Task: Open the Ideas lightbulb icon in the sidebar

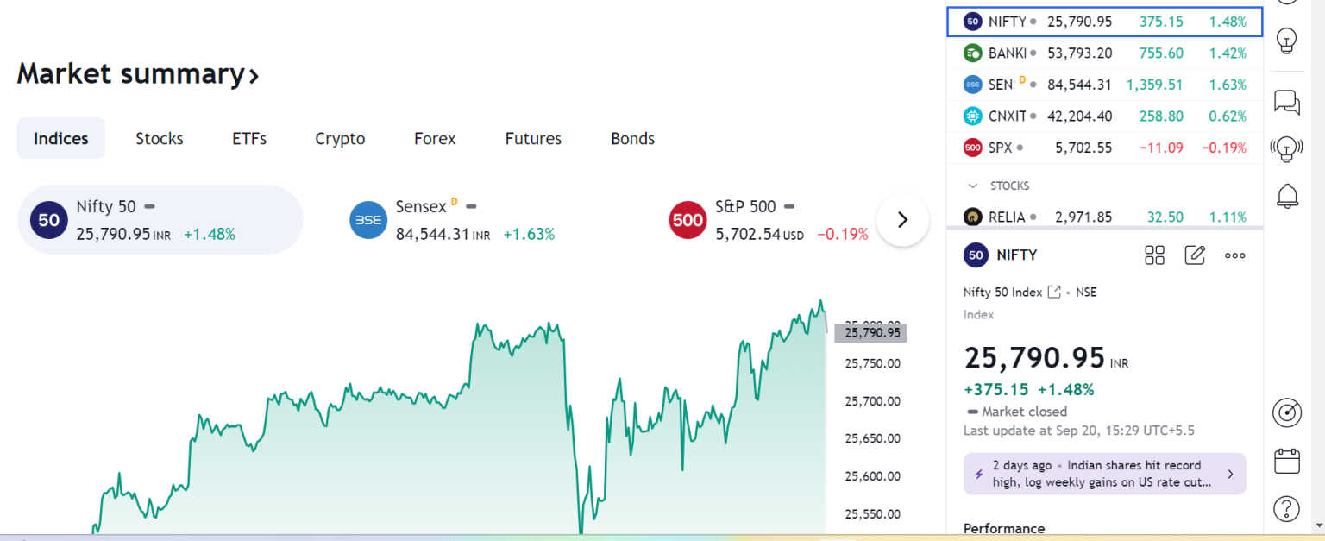Action: click(x=1286, y=41)
